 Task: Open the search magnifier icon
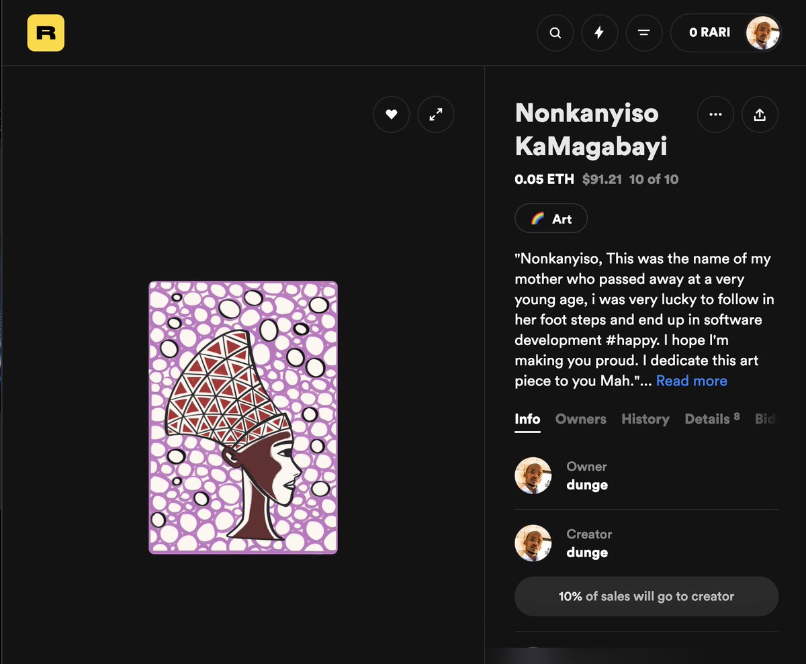tap(555, 32)
